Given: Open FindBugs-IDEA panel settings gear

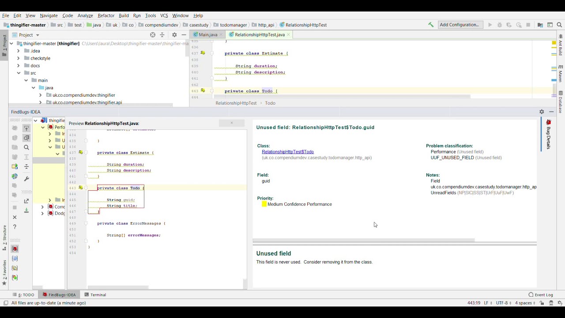Looking at the screenshot, I should point(542,112).
